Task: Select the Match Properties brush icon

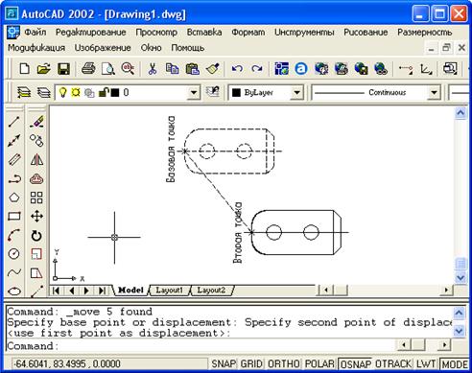Action: click(213, 69)
